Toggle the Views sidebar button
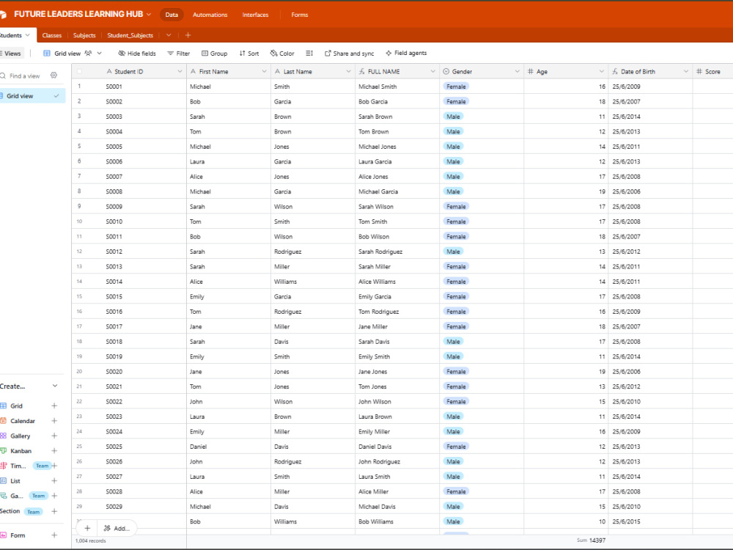Screen dimensions: 733x550 pos(11,54)
